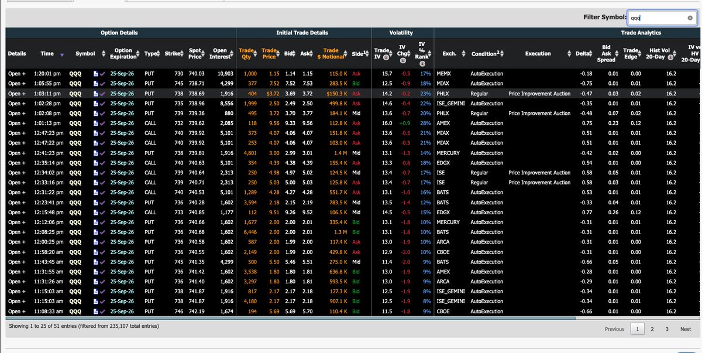Click the checkmark icon in the 11:58:20 am row
This screenshot has height=353, width=702.
103,252
